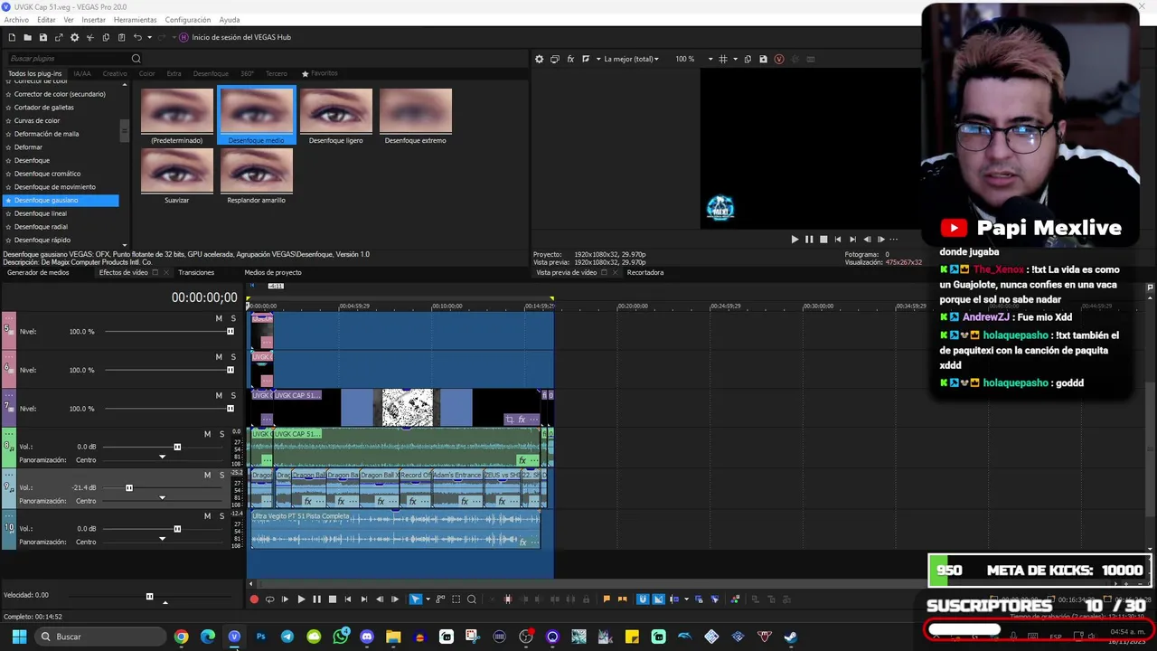Toggle loop playback on timeline transport
Image resolution: width=1157 pixels, height=651 pixels.
269,599
